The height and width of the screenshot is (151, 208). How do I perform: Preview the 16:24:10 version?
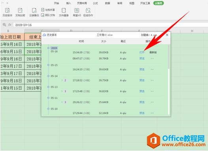coord(142,69)
